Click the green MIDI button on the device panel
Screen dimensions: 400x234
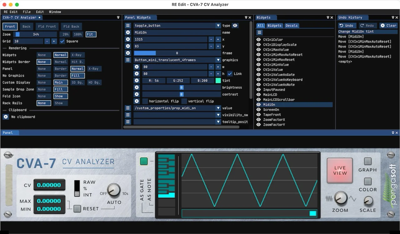pos(144,161)
